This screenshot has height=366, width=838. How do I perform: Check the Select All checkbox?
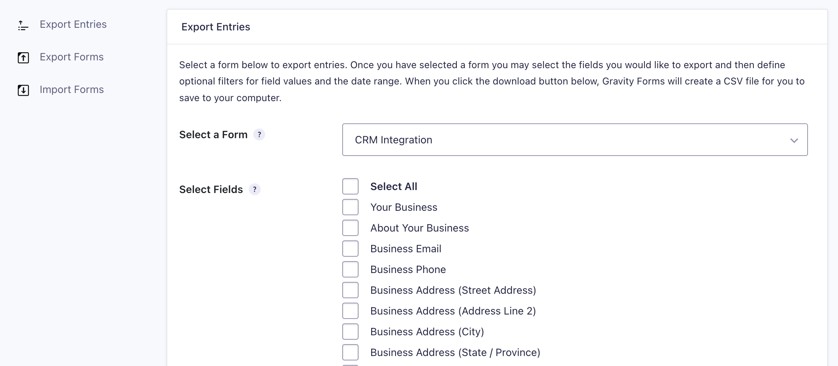[350, 186]
